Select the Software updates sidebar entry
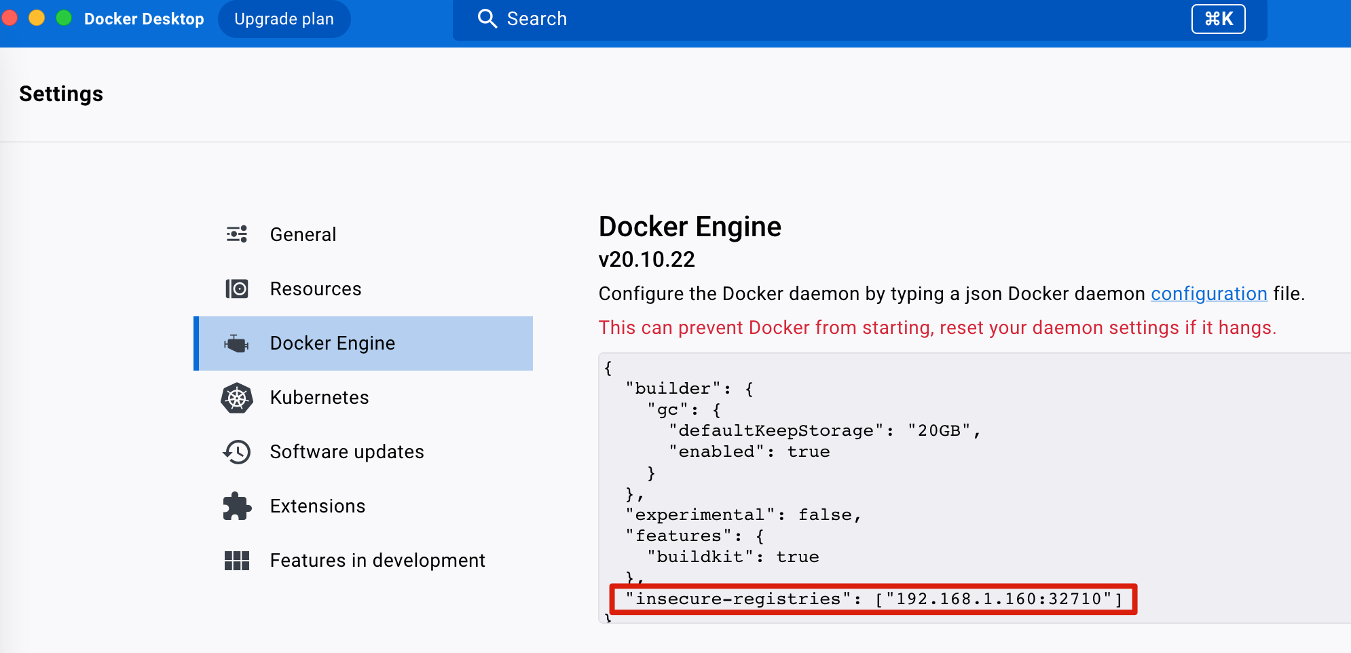Image resolution: width=1351 pixels, height=653 pixels. tap(347, 451)
